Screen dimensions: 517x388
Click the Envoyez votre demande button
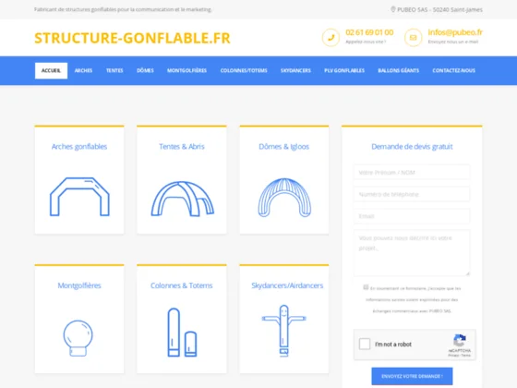point(412,376)
